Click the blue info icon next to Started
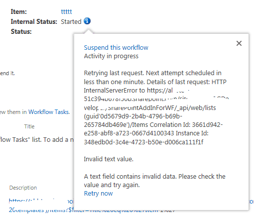 click(87, 21)
